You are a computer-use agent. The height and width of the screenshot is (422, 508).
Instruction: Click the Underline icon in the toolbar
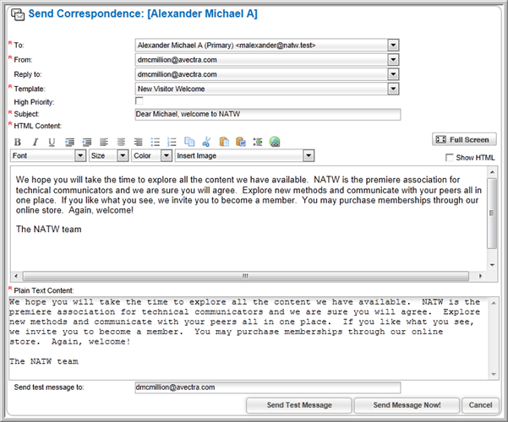pos(52,142)
